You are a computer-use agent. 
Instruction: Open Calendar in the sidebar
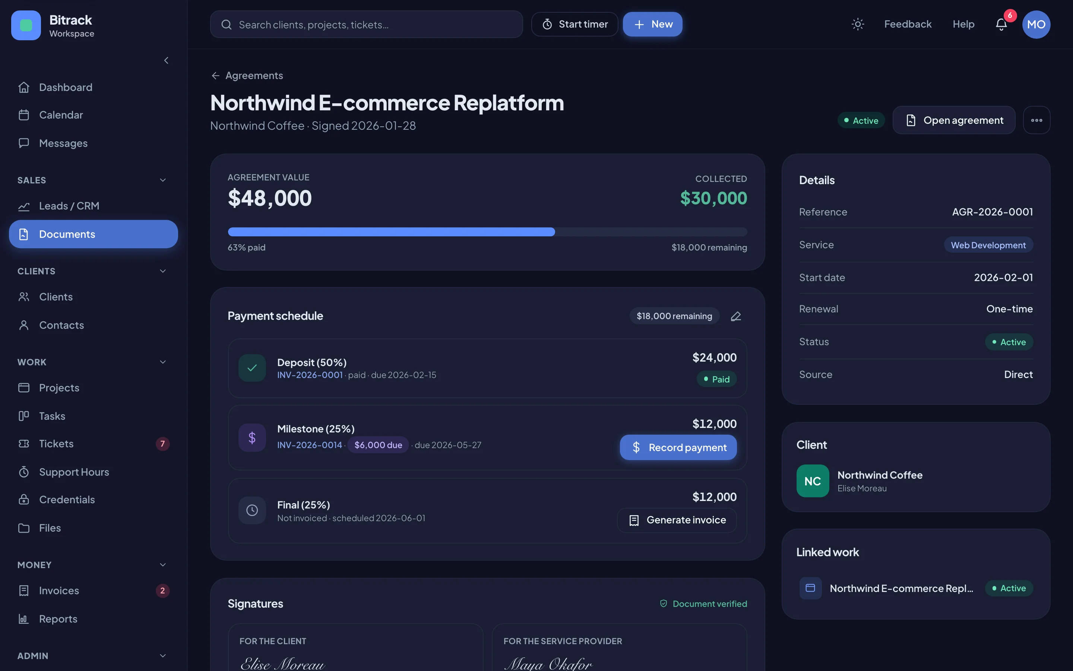[93, 115]
